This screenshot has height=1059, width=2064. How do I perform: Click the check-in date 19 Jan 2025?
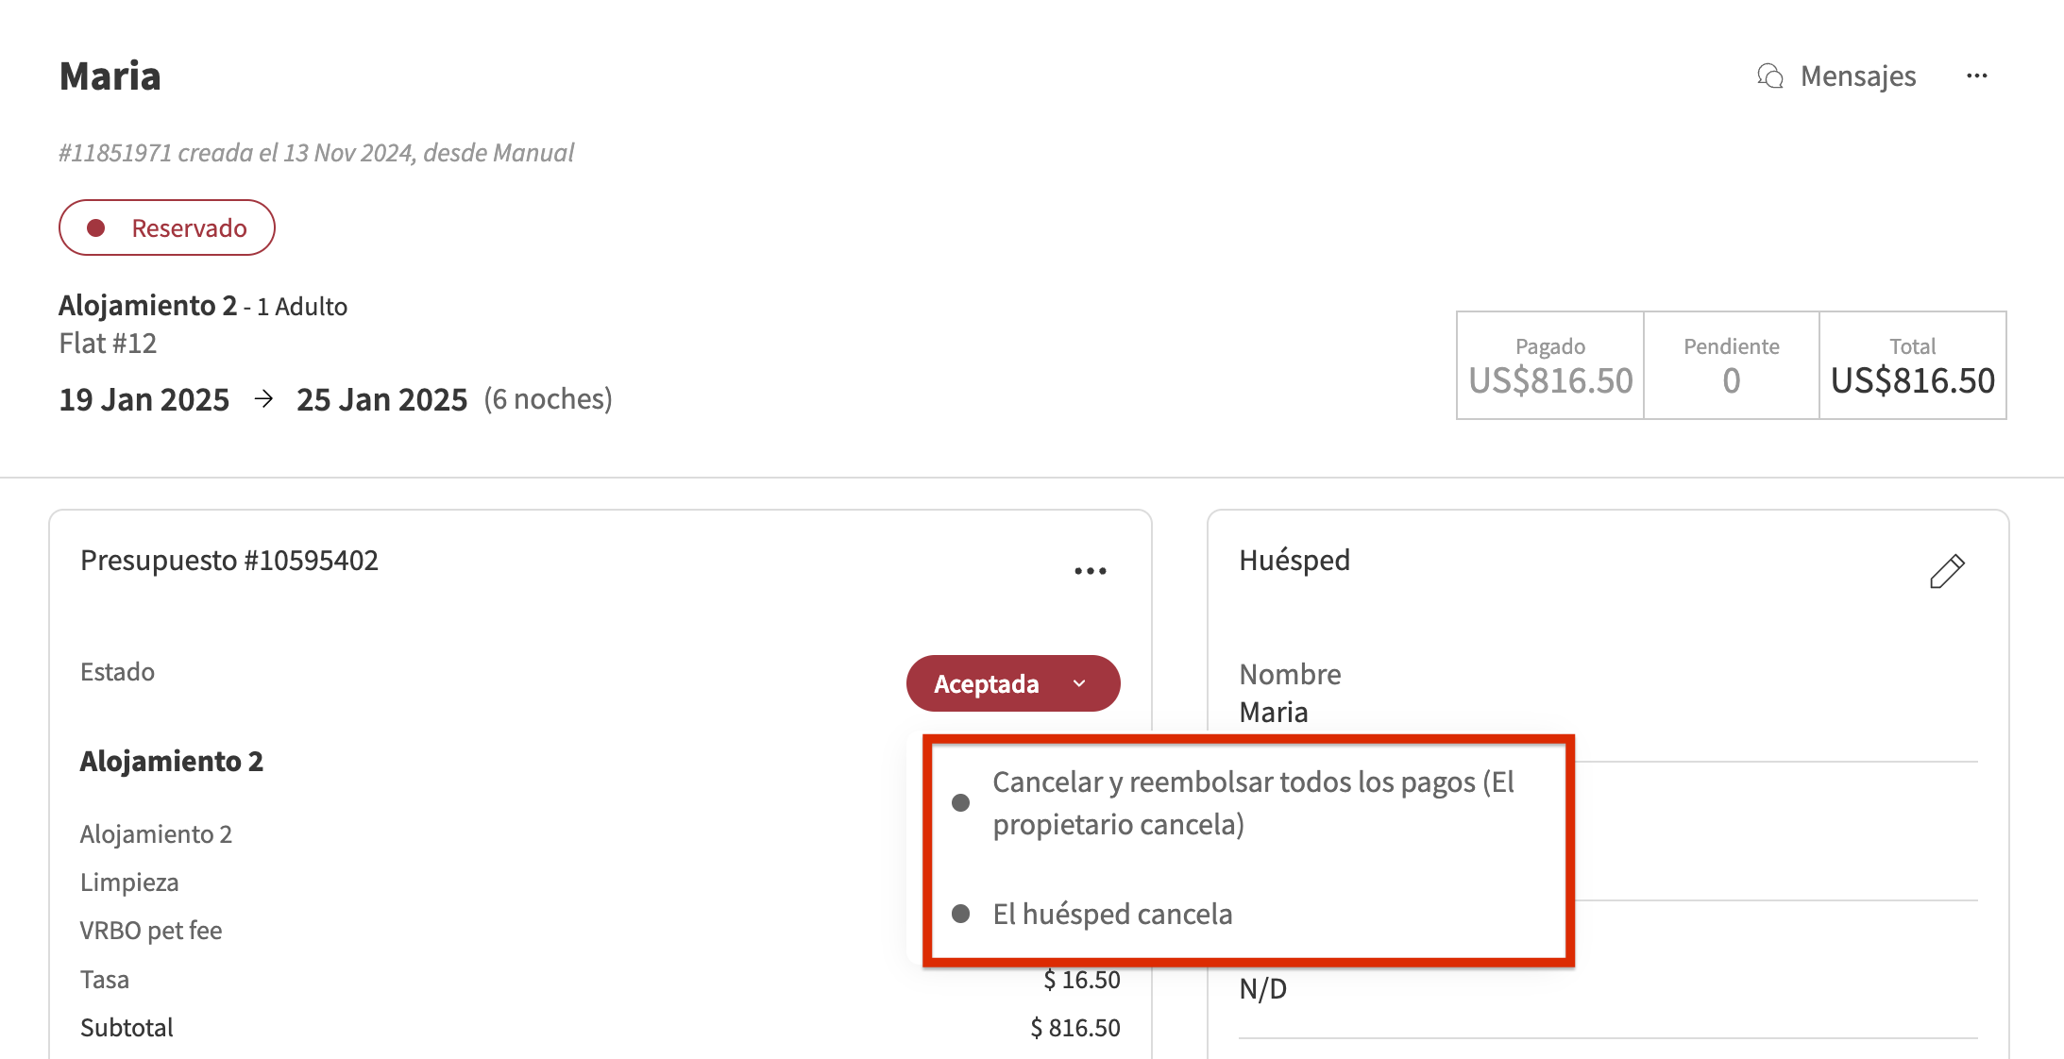tap(144, 398)
